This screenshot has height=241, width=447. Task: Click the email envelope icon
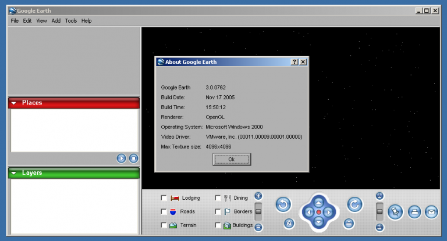tap(431, 212)
